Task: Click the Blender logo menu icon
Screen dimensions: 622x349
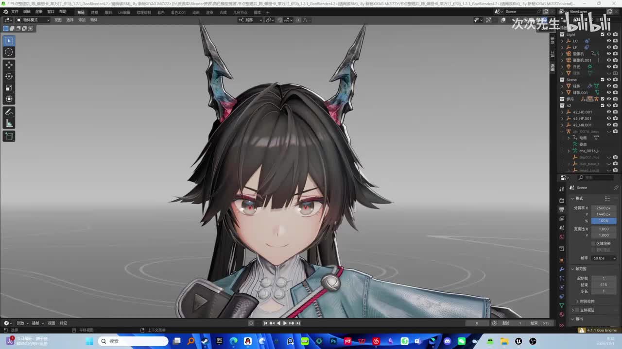Action: click(x=5, y=12)
